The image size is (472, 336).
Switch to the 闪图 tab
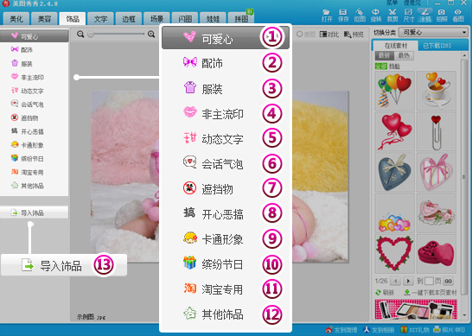[x=185, y=19]
